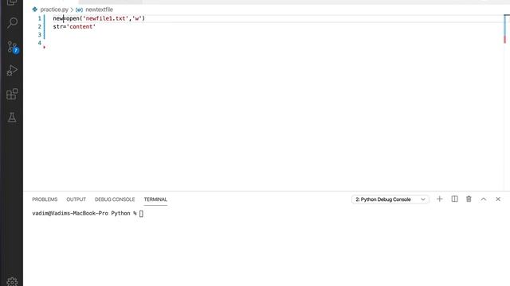Click the 'newfile1.txt' string in code
Viewport: 510px width, 286px height.
pos(106,18)
